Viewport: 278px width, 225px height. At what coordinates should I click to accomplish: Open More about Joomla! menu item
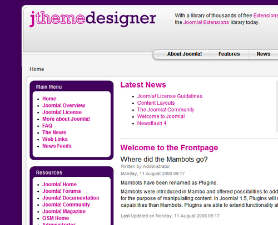pos(66,119)
